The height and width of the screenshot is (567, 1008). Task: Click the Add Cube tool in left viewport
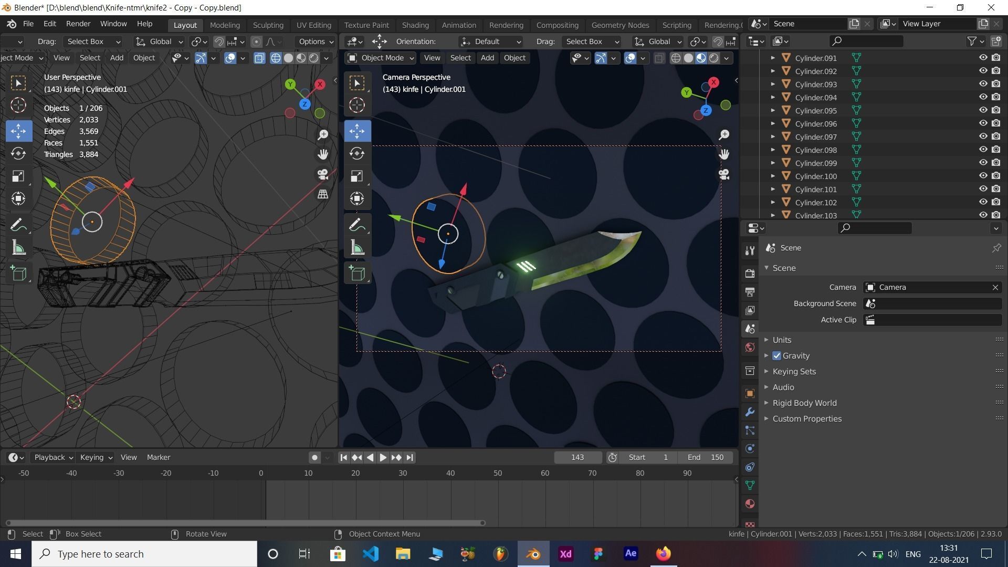[x=18, y=273]
